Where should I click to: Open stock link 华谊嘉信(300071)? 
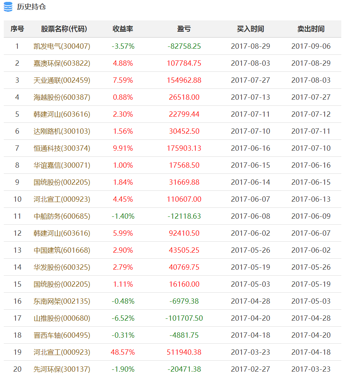tap(62, 165)
